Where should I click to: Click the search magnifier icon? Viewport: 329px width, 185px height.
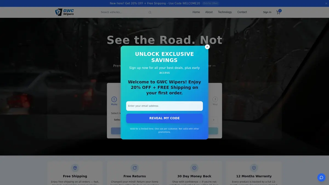(x=150, y=12)
